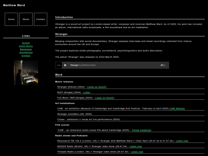Click the Stranger section heading
The width and height of the screenshot is (208, 156).
61,34
